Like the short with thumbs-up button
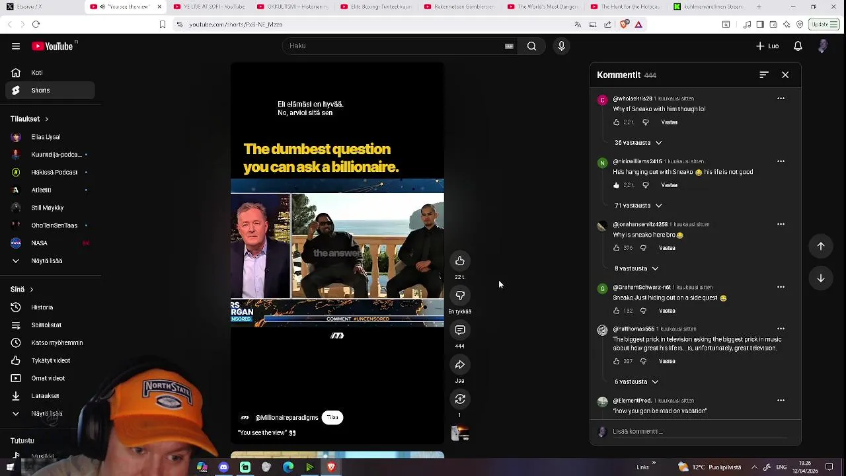 [460, 261]
